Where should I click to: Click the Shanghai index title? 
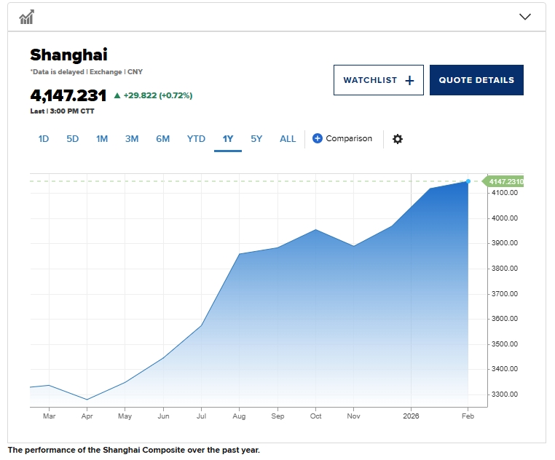[68, 55]
